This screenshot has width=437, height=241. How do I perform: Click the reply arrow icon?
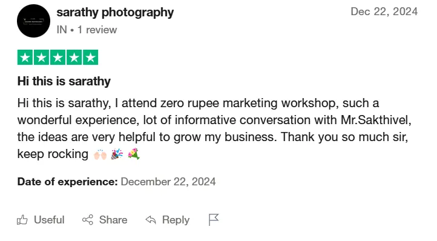coord(151,220)
